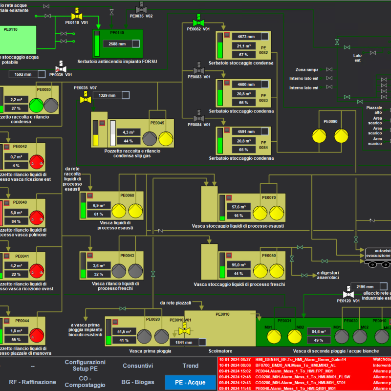391x391 pixels.
Task: Open the red alarm pump in PE0042
Action: click(37, 162)
